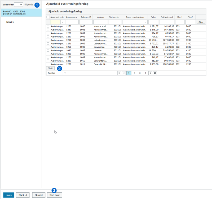Go to next page pagination icon

coord(150,73)
